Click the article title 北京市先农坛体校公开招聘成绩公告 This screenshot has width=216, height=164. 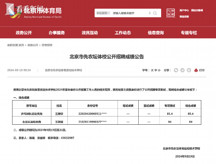coord(107,57)
